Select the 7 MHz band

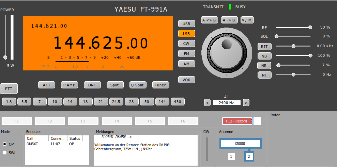coord(40,102)
